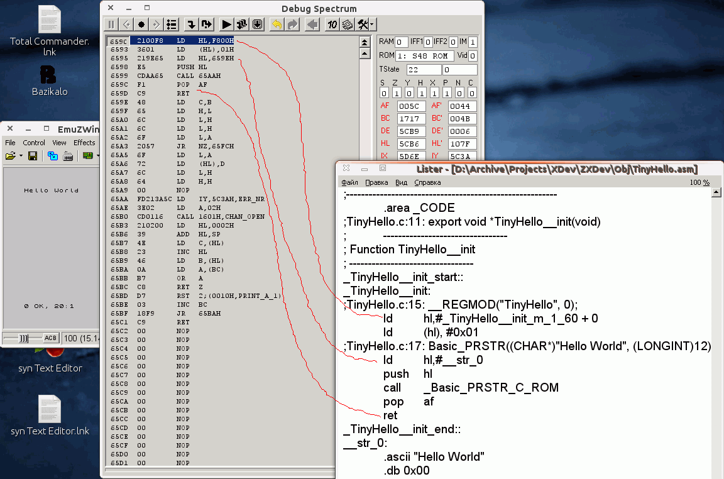
Task: Click the memory chip icon in debugger toolbar
Action: pyautogui.click(x=348, y=25)
